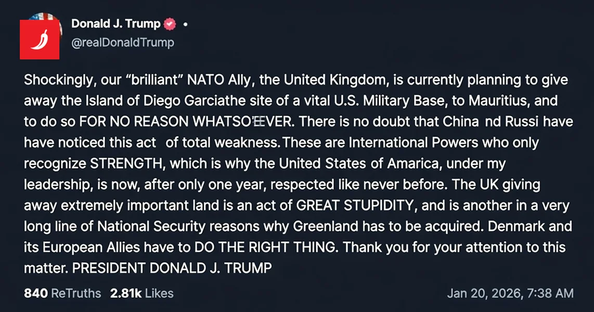Select the 840 ReTruths counter
Image resolution: width=594 pixels, height=312 pixels.
35,293
